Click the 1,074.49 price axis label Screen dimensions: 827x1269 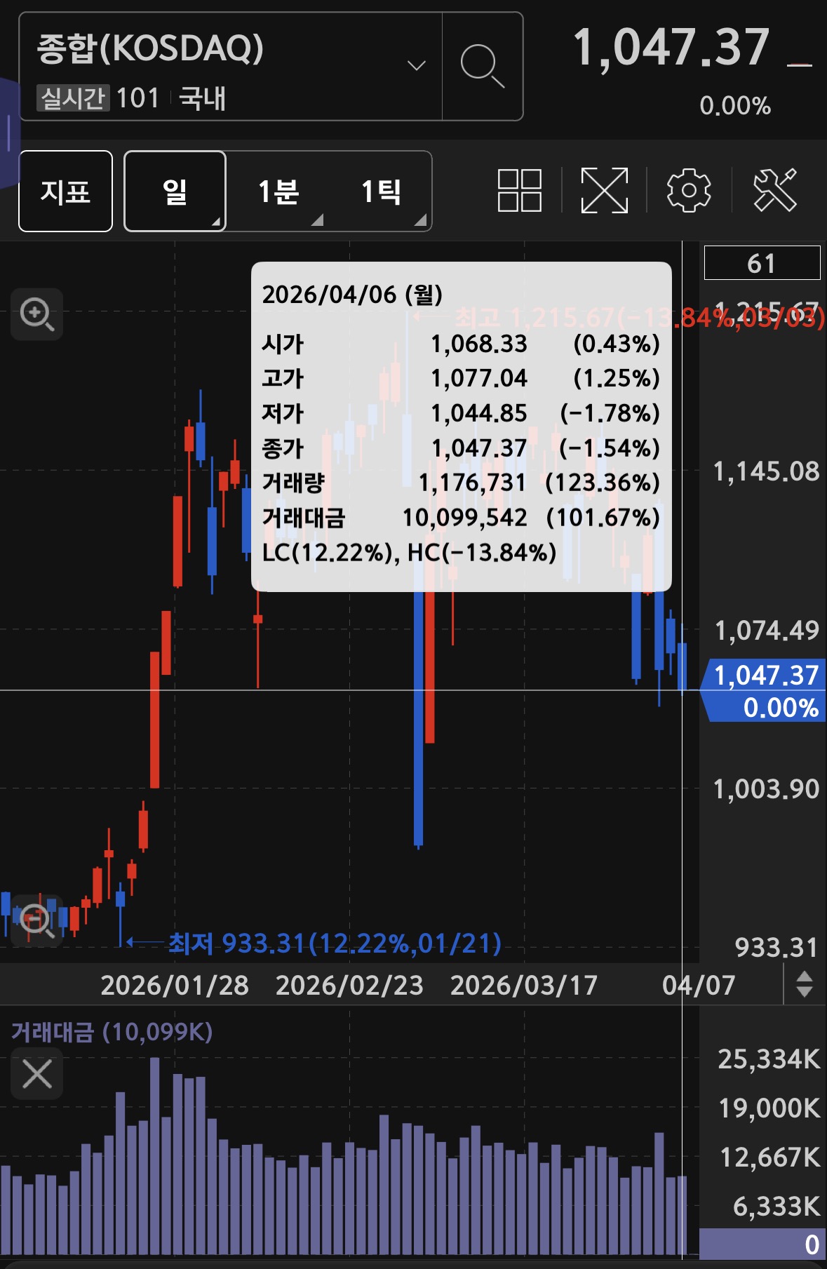[x=766, y=630]
